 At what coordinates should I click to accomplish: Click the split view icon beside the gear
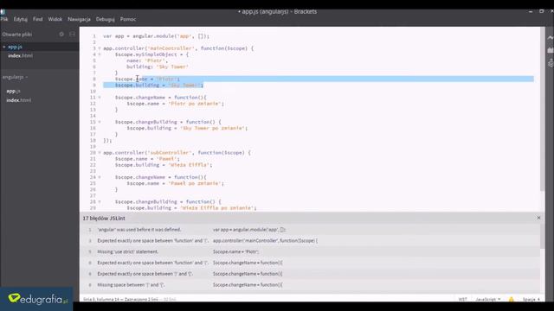pyautogui.click(x=72, y=35)
